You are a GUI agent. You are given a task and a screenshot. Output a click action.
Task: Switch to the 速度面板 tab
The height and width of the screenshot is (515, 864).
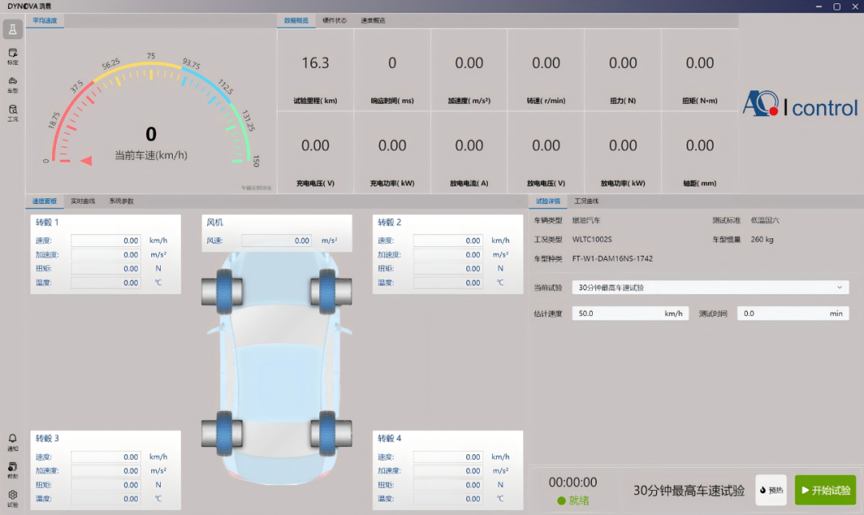click(44, 201)
